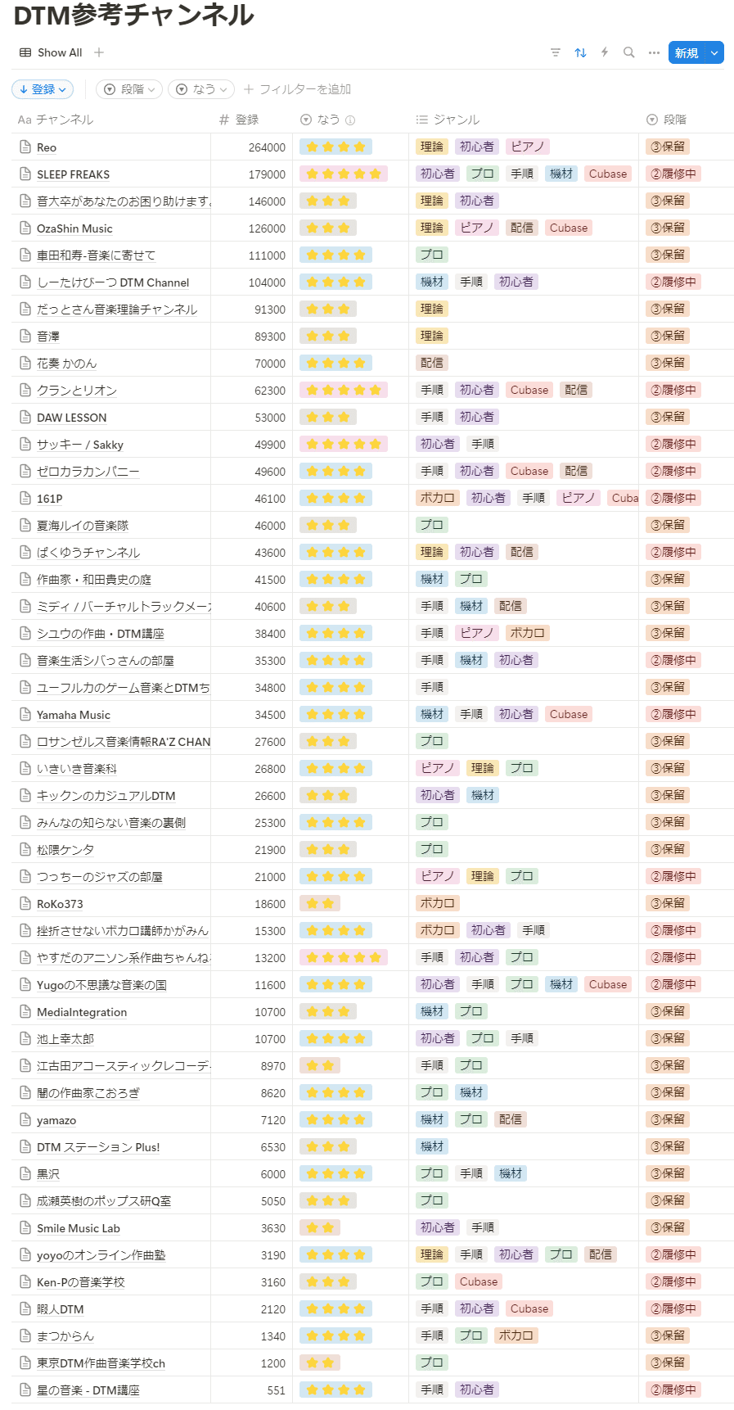Click フィルターを追加 to add filter
Screen dimensions: 734x1410
(297, 89)
